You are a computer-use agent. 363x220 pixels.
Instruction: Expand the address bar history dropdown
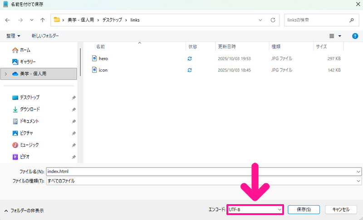260,20
